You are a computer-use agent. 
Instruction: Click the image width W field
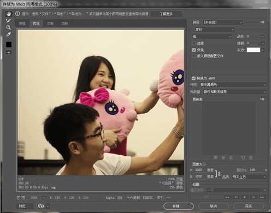pyautogui.click(x=199, y=170)
